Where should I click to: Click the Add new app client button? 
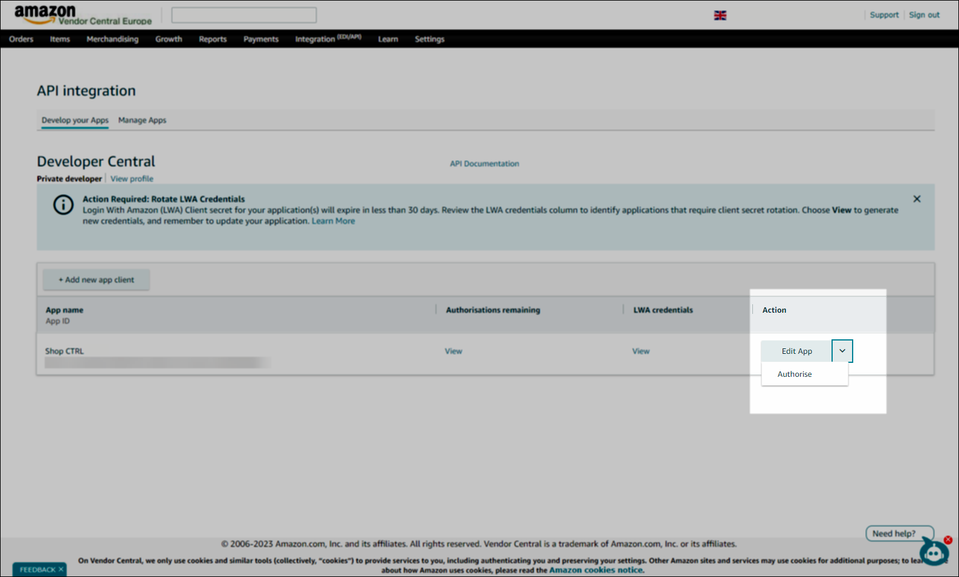pyautogui.click(x=96, y=279)
